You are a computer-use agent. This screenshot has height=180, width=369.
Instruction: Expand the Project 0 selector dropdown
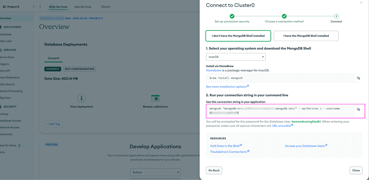tap(34, 7)
